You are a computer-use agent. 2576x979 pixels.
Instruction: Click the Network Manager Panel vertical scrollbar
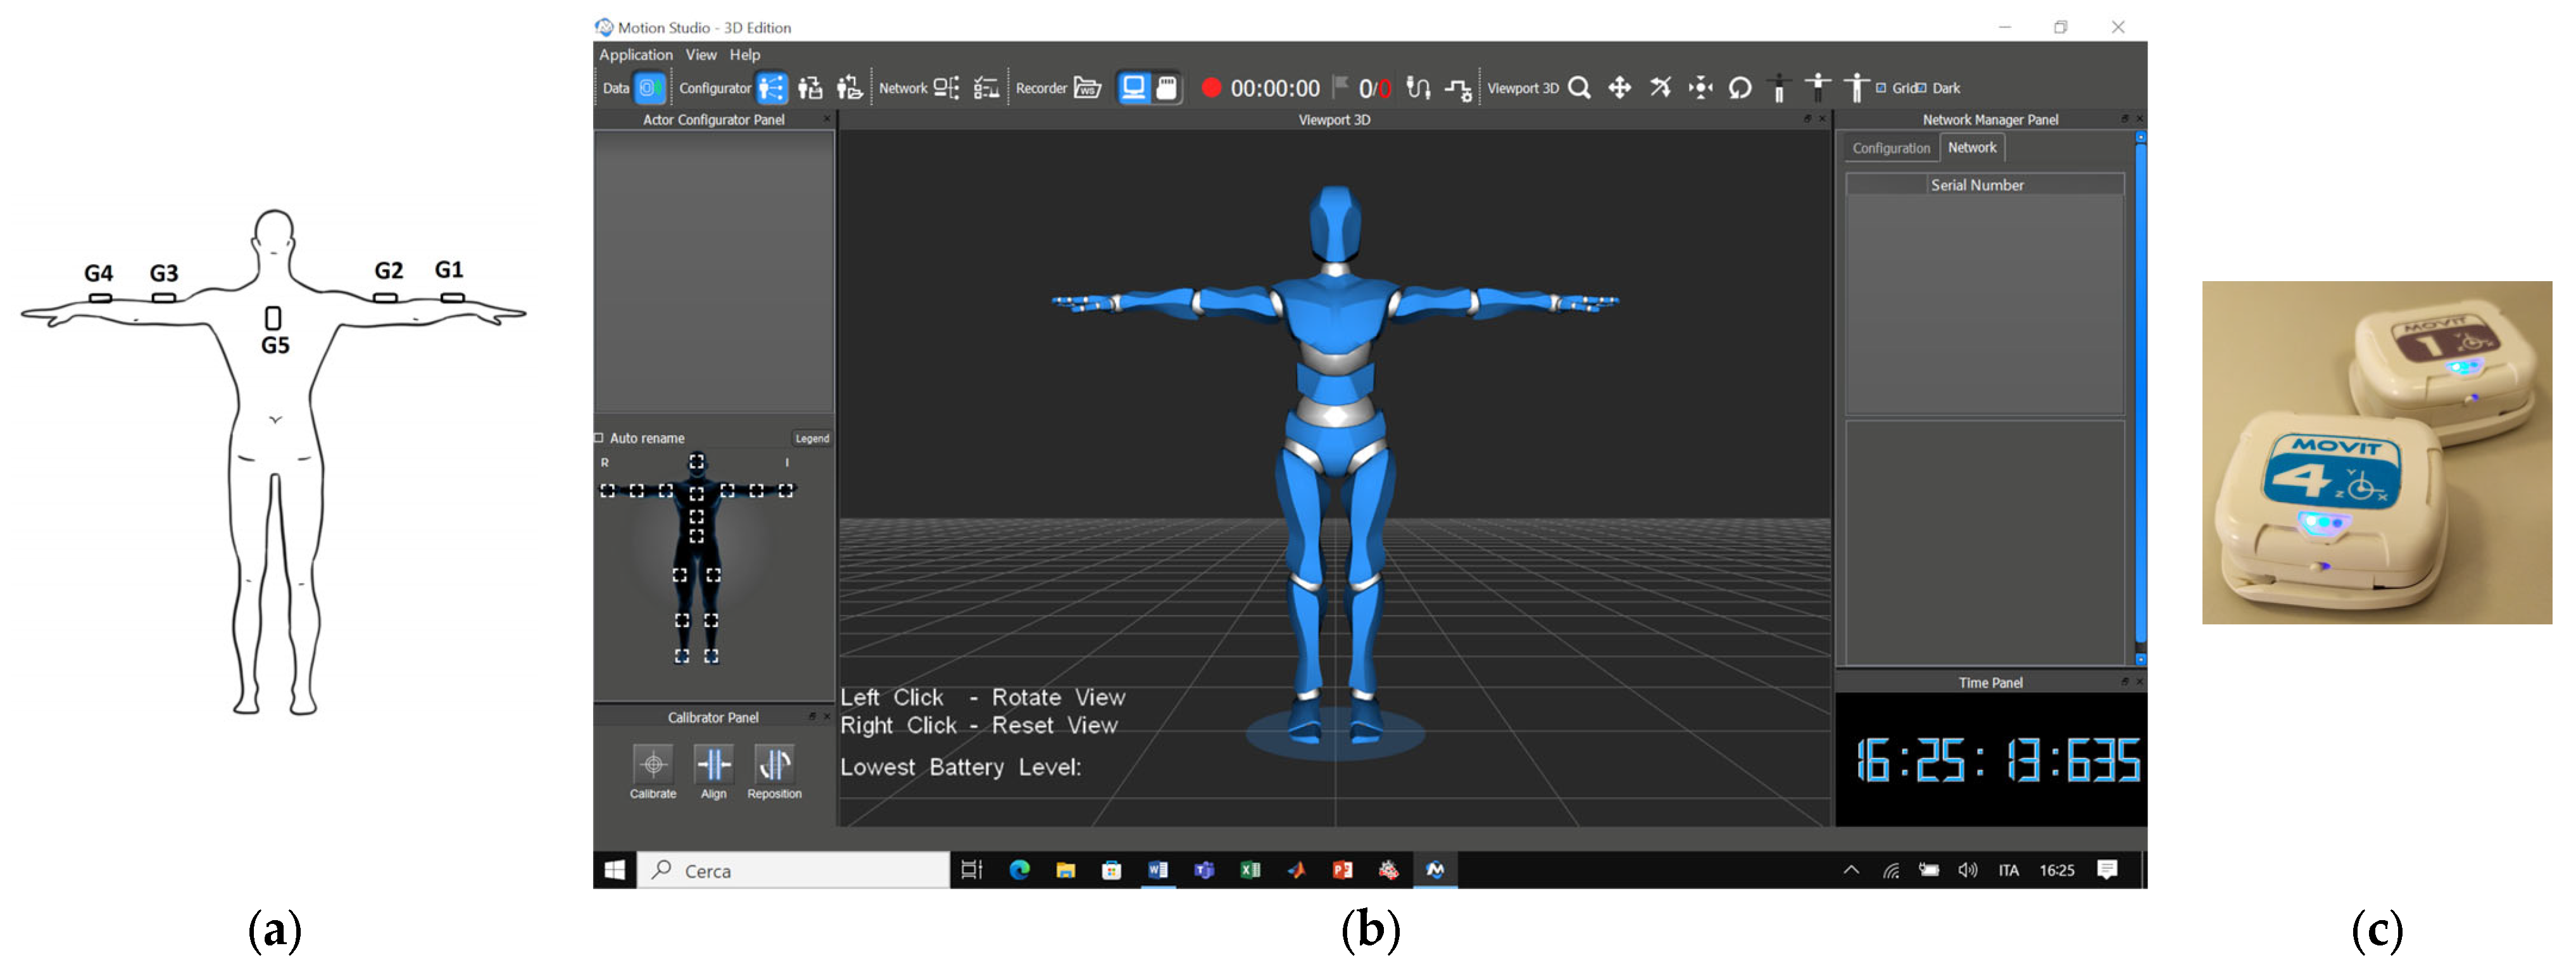2140,400
